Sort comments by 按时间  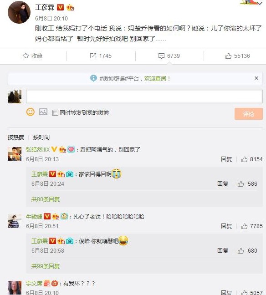pyautogui.click(x=41, y=137)
